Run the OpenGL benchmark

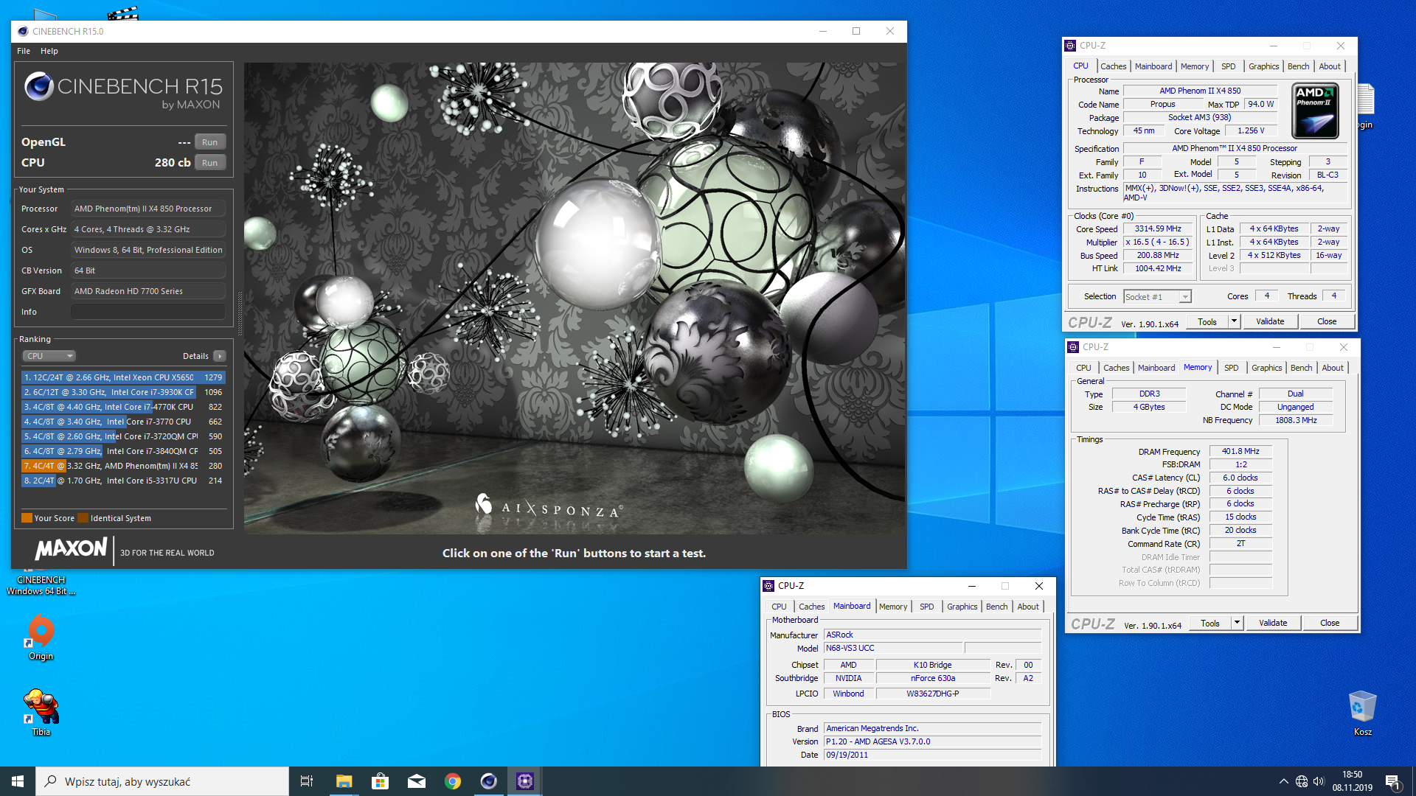coord(210,142)
